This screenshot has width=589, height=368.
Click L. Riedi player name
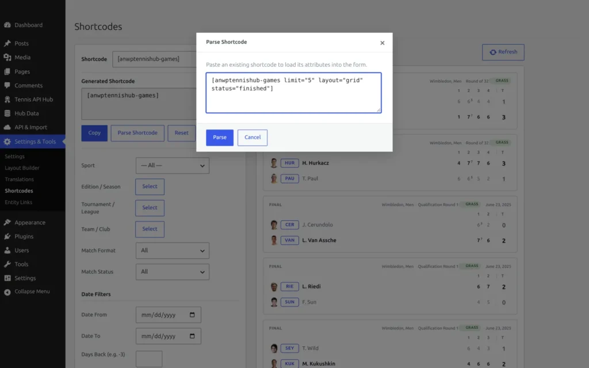(311, 286)
